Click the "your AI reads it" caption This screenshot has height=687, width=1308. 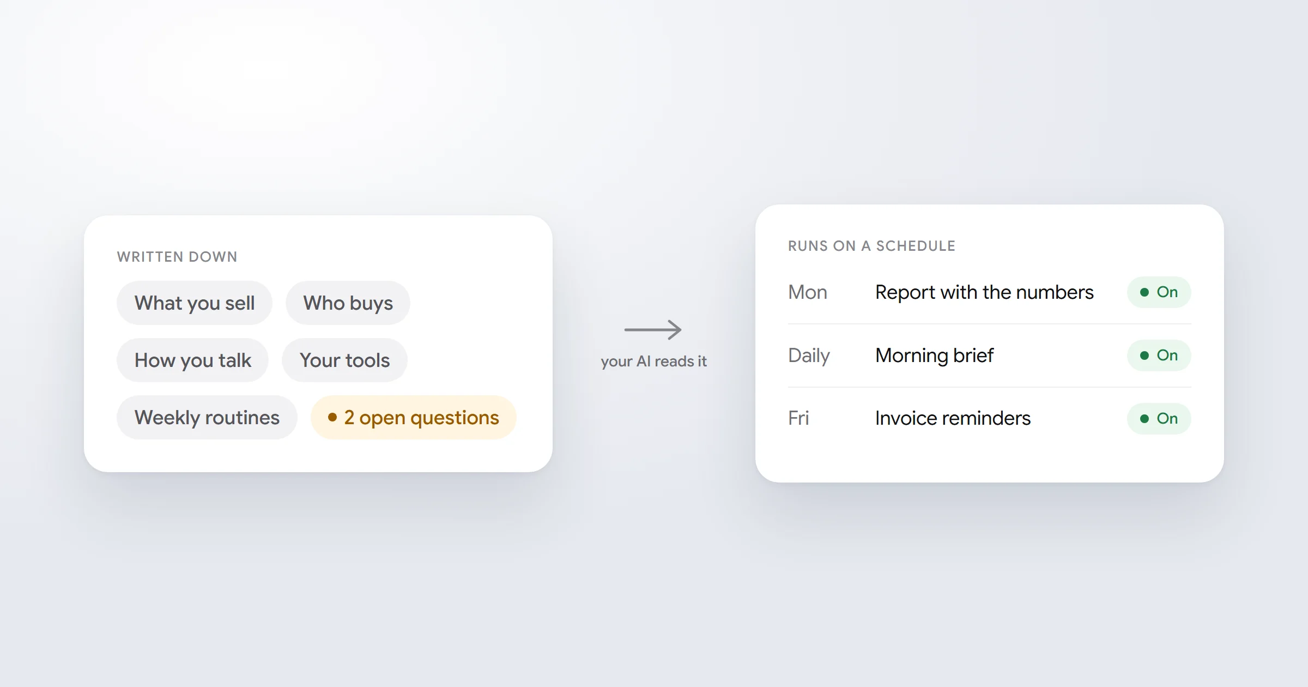653,361
